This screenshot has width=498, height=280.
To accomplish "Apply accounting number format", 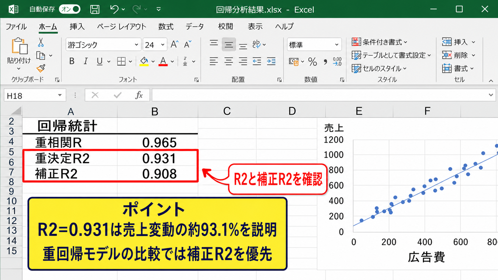I will click(294, 62).
